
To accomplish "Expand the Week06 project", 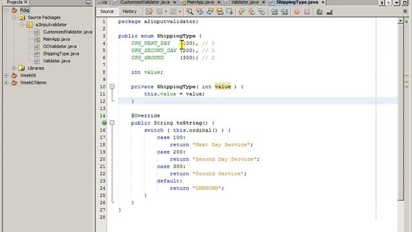I will 6,75.
